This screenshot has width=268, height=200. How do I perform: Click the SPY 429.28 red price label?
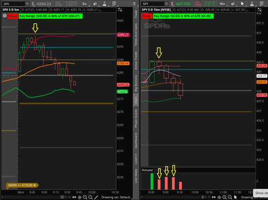click(x=262, y=66)
